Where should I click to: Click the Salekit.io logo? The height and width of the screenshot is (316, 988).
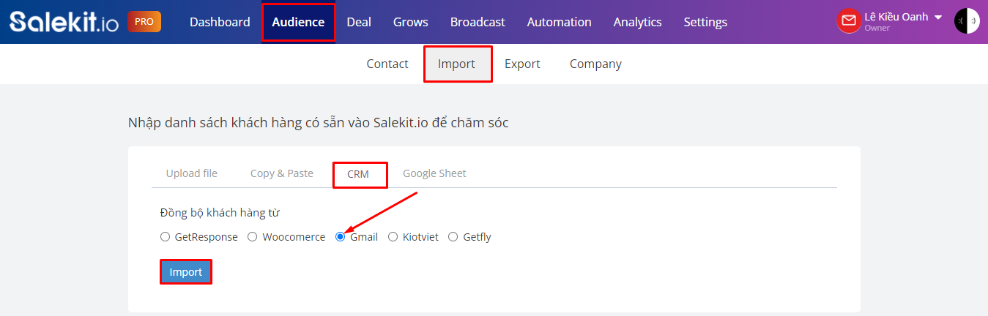(62, 22)
